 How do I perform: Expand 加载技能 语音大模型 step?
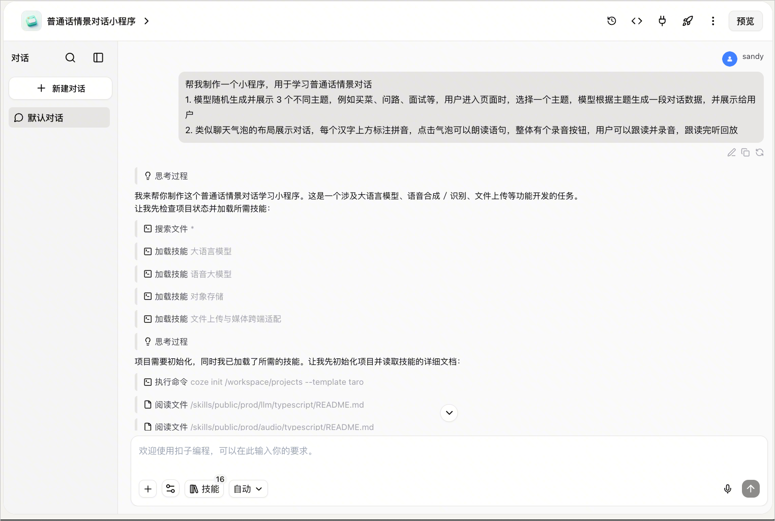pyautogui.click(x=188, y=274)
